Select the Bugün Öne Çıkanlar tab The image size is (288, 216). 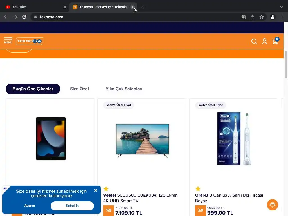[x=33, y=89]
